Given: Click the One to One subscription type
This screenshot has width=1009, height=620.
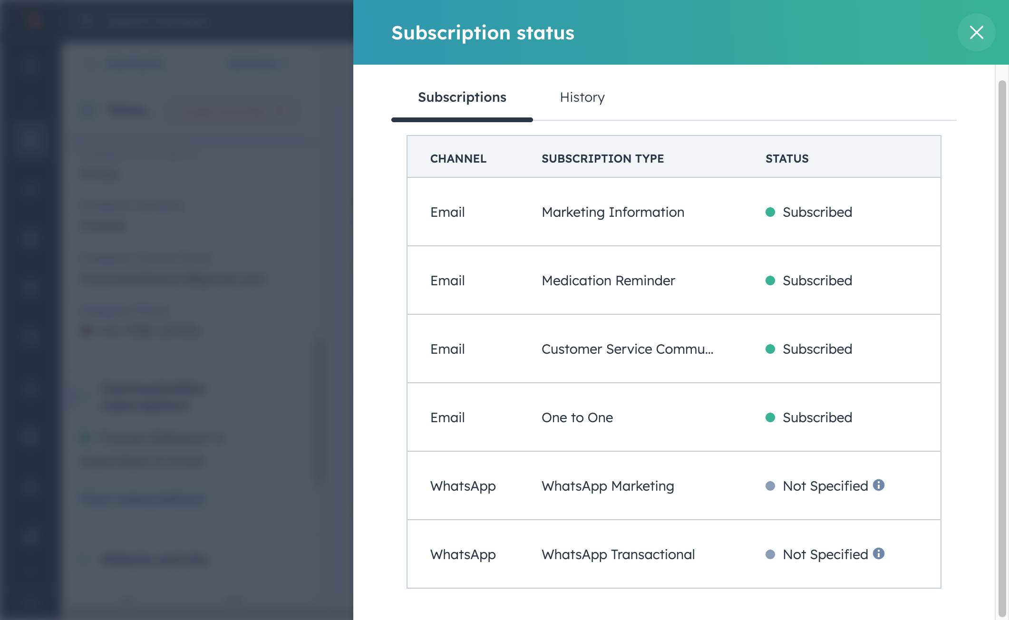Looking at the screenshot, I should point(577,417).
